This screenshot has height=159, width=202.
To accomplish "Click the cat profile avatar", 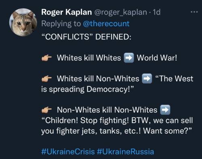I will 23,23.
